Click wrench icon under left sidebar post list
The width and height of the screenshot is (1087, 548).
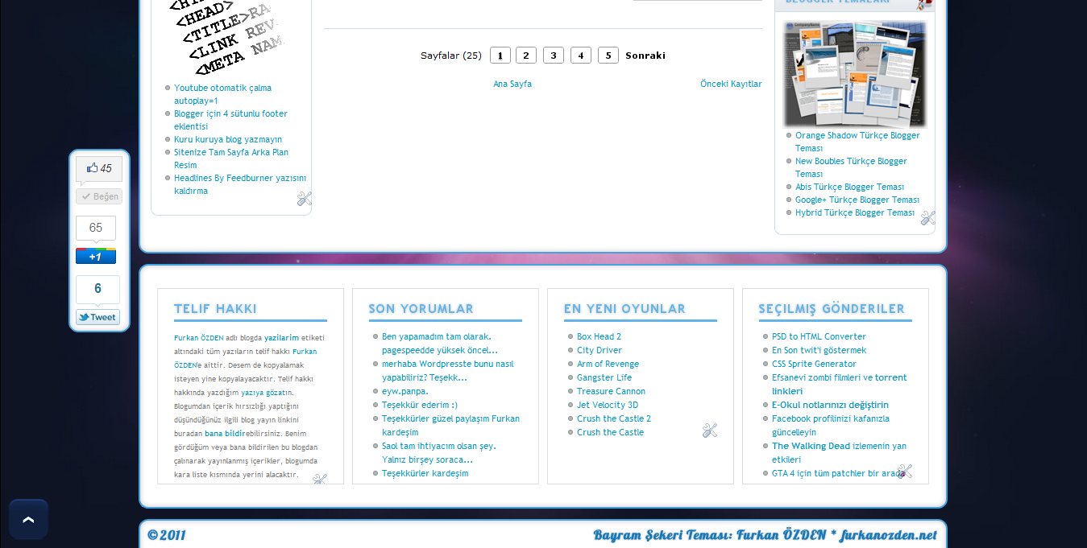point(304,199)
